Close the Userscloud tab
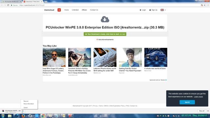This screenshot has width=210, height=118. (x=42, y=2)
